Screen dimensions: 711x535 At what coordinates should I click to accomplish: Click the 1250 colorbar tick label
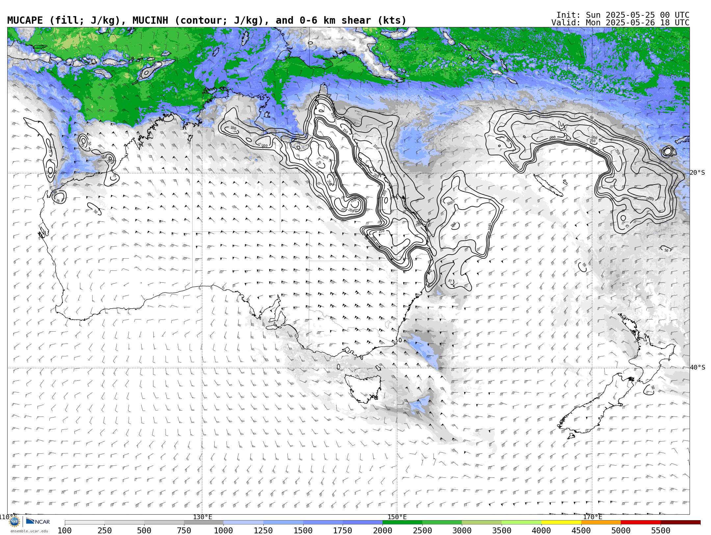tap(263, 531)
